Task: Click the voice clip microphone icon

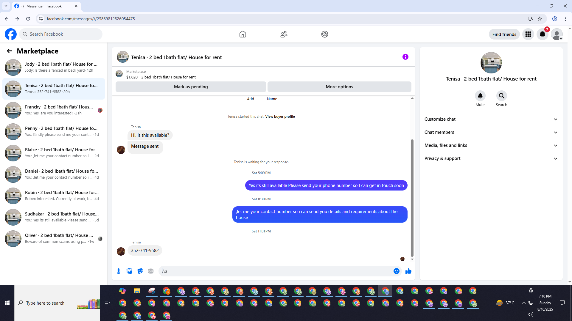Action: tap(119, 271)
